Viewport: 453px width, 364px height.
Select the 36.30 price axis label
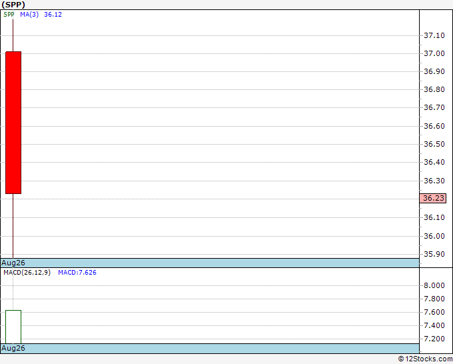click(x=434, y=181)
